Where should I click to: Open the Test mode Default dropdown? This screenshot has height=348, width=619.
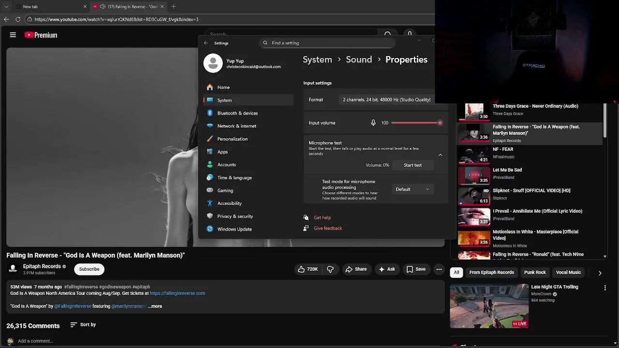tap(413, 189)
